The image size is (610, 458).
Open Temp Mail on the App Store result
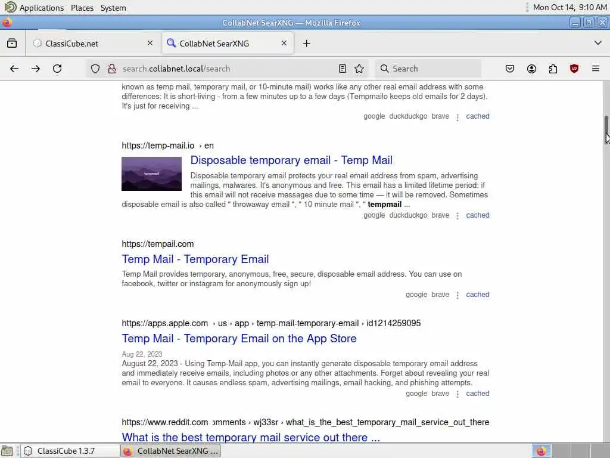click(239, 339)
